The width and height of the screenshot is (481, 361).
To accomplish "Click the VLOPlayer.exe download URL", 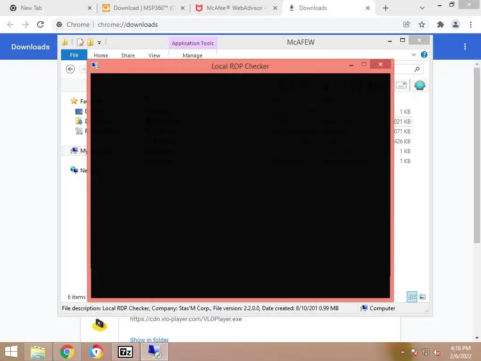I will [186, 319].
